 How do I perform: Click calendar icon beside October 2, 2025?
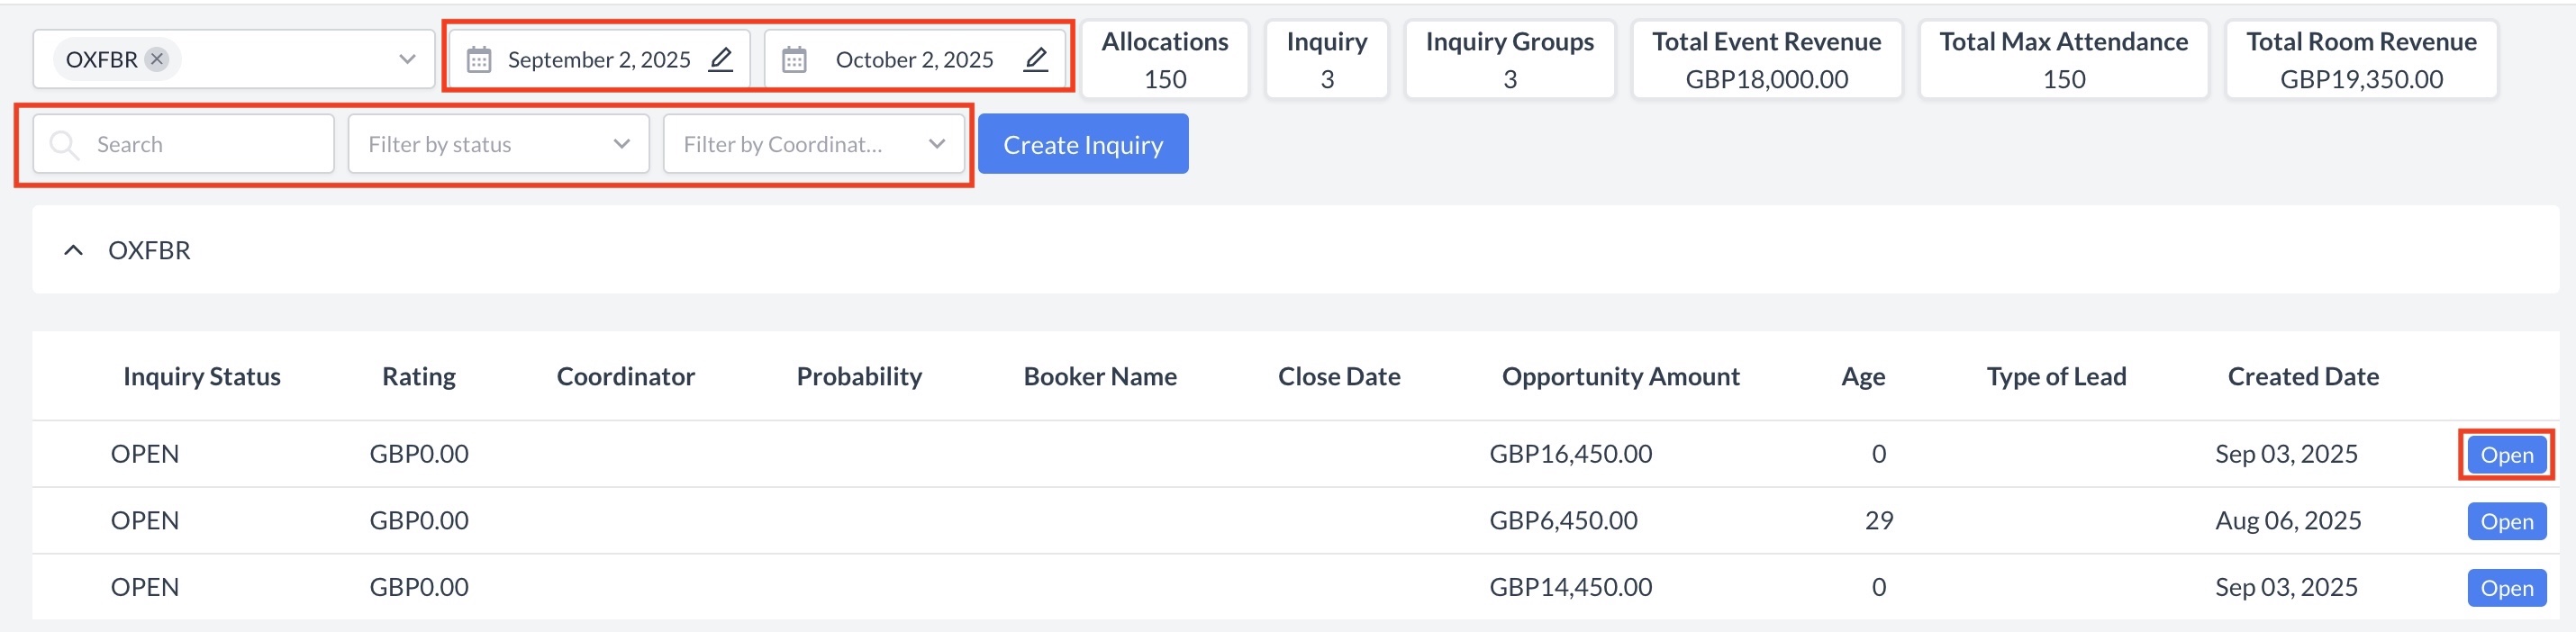click(794, 60)
